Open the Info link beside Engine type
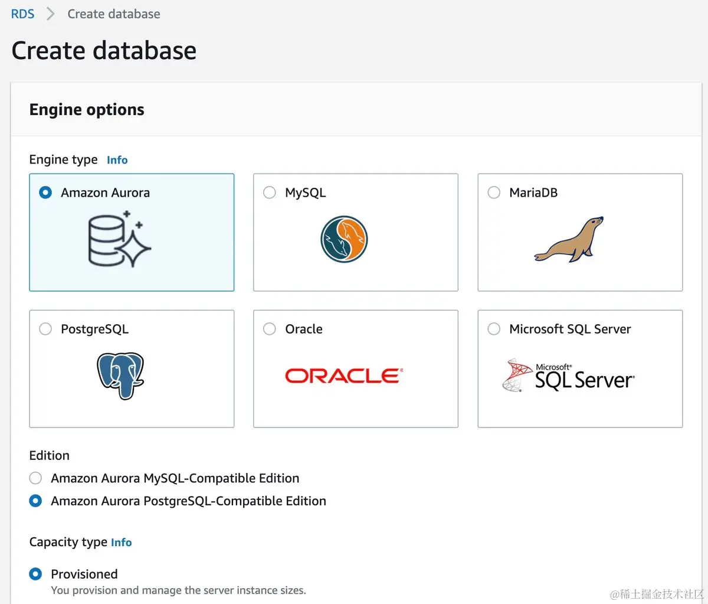708x604 pixels. [117, 160]
